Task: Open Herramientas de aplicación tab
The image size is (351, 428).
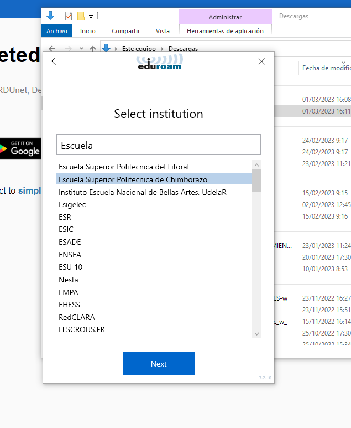Action: (225, 31)
